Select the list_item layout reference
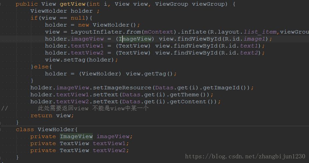The image size is (309, 163). point(260,32)
